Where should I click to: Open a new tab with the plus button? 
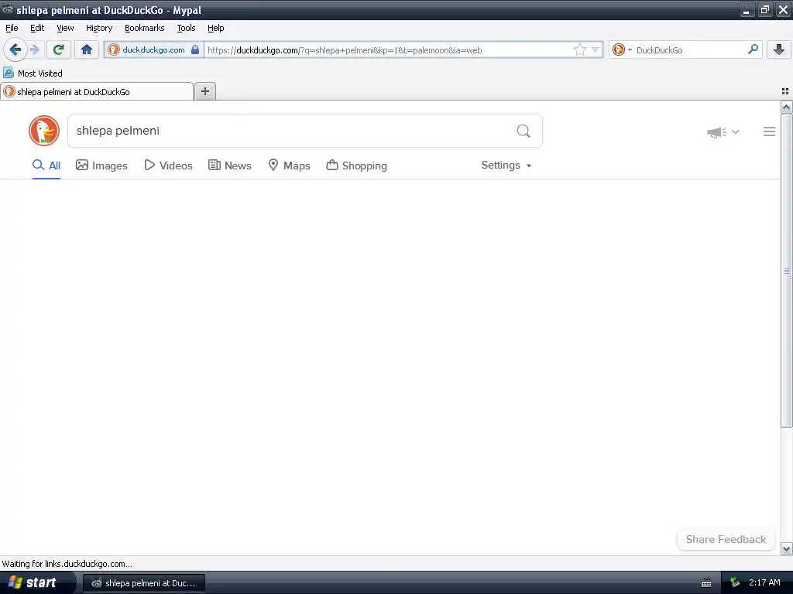[204, 91]
